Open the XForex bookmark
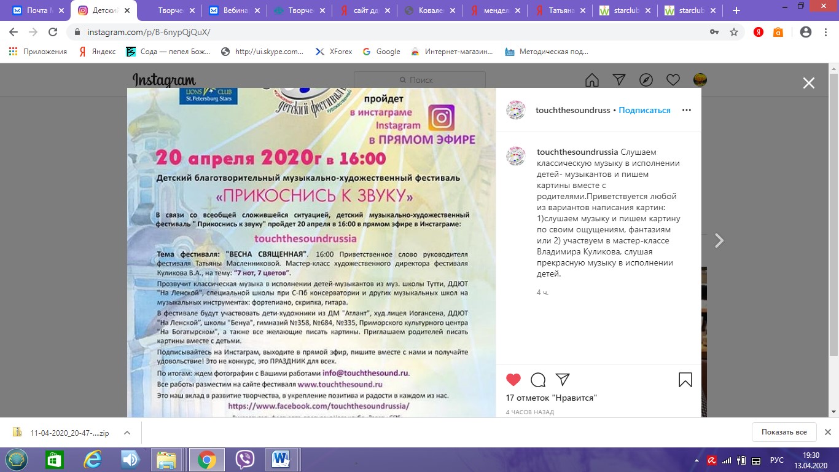This screenshot has height=472, width=839. click(x=334, y=52)
